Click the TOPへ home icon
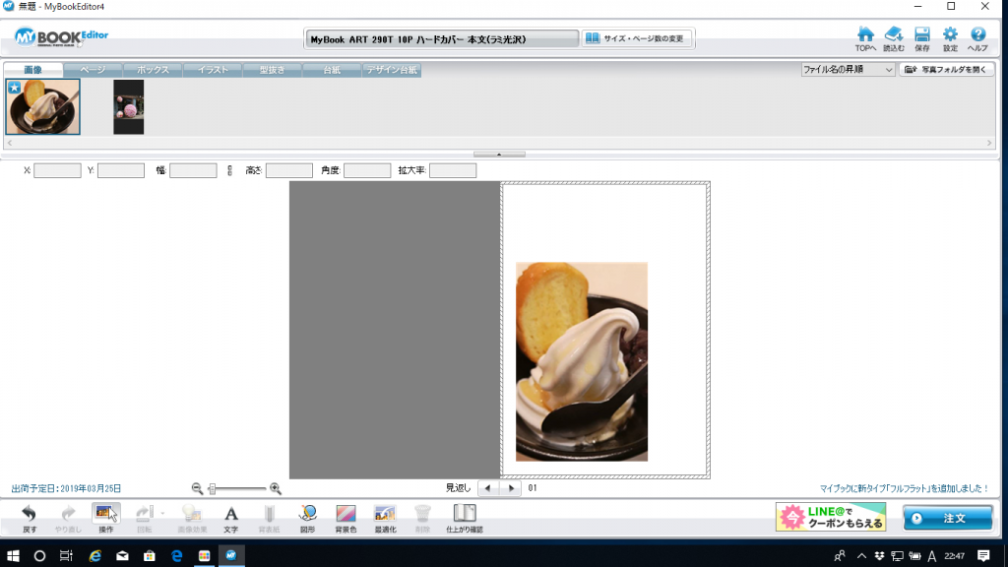 [865, 37]
